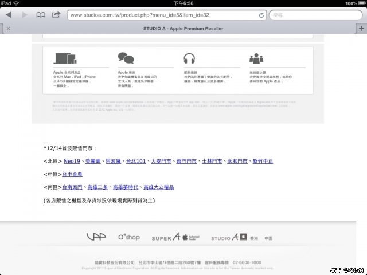
Task: Open the 永和門市 store link
Action: point(237,161)
